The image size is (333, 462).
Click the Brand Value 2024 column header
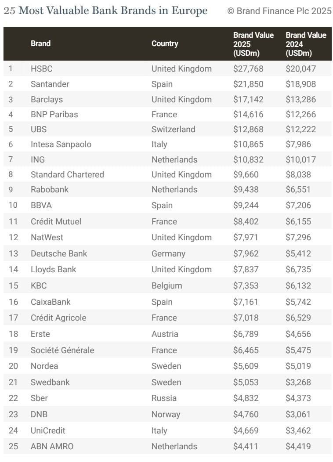(x=306, y=44)
